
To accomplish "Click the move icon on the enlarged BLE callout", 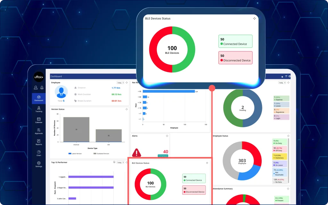I will tap(254, 18).
